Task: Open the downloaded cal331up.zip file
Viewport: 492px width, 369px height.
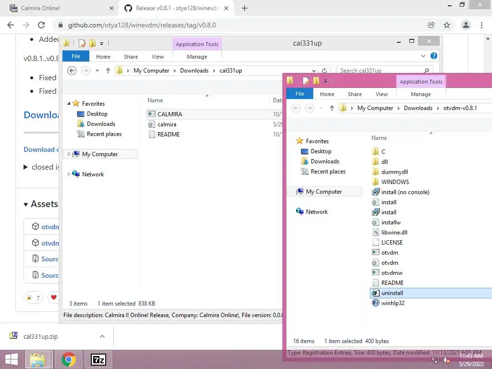Action: pyautogui.click(x=40, y=336)
